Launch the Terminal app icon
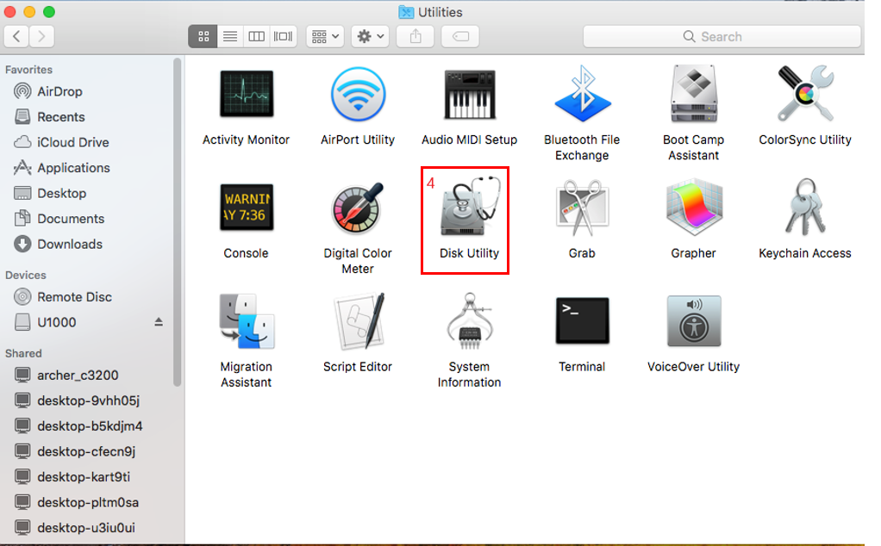The width and height of the screenshot is (881, 546). (x=582, y=323)
